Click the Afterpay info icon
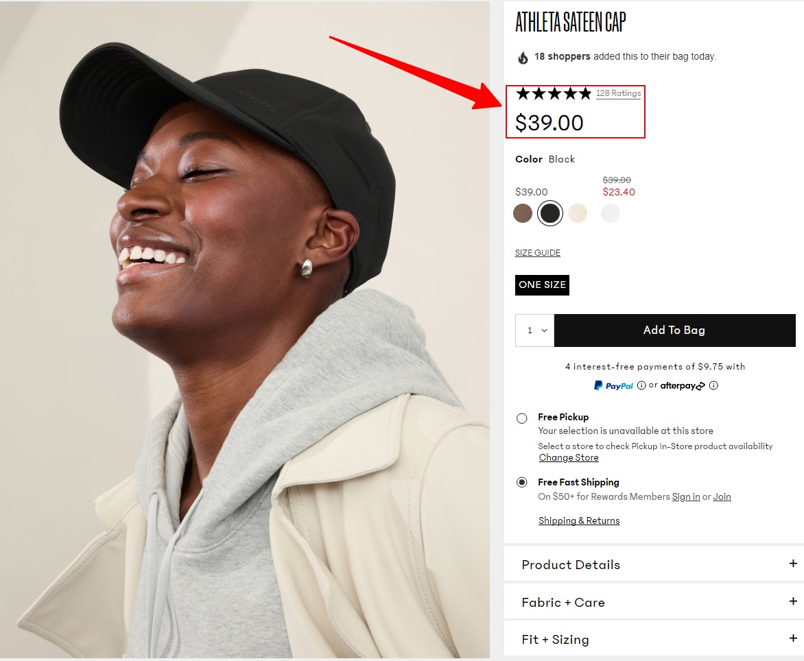804x661 pixels. 713,385
